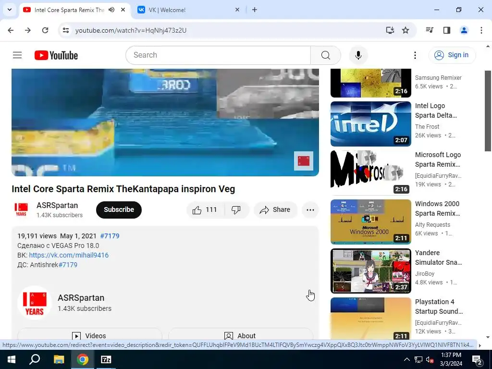The image size is (492, 369).
Task: Open Chrome side panel
Action: [447, 30]
